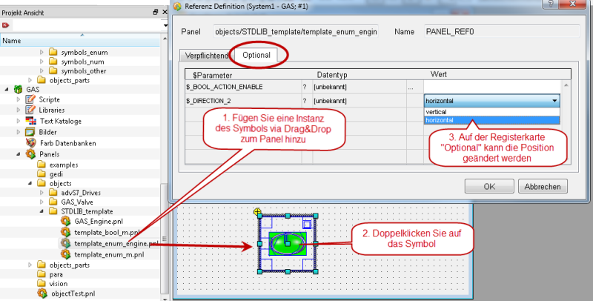This screenshot has width=593, height=301.
Task: Click the Farb Datenbanken icon
Action: tap(31, 142)
